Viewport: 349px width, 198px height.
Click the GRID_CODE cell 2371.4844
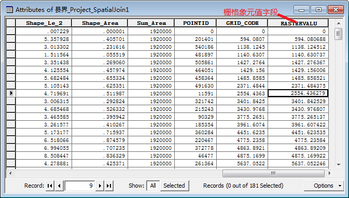pos(242,86)
